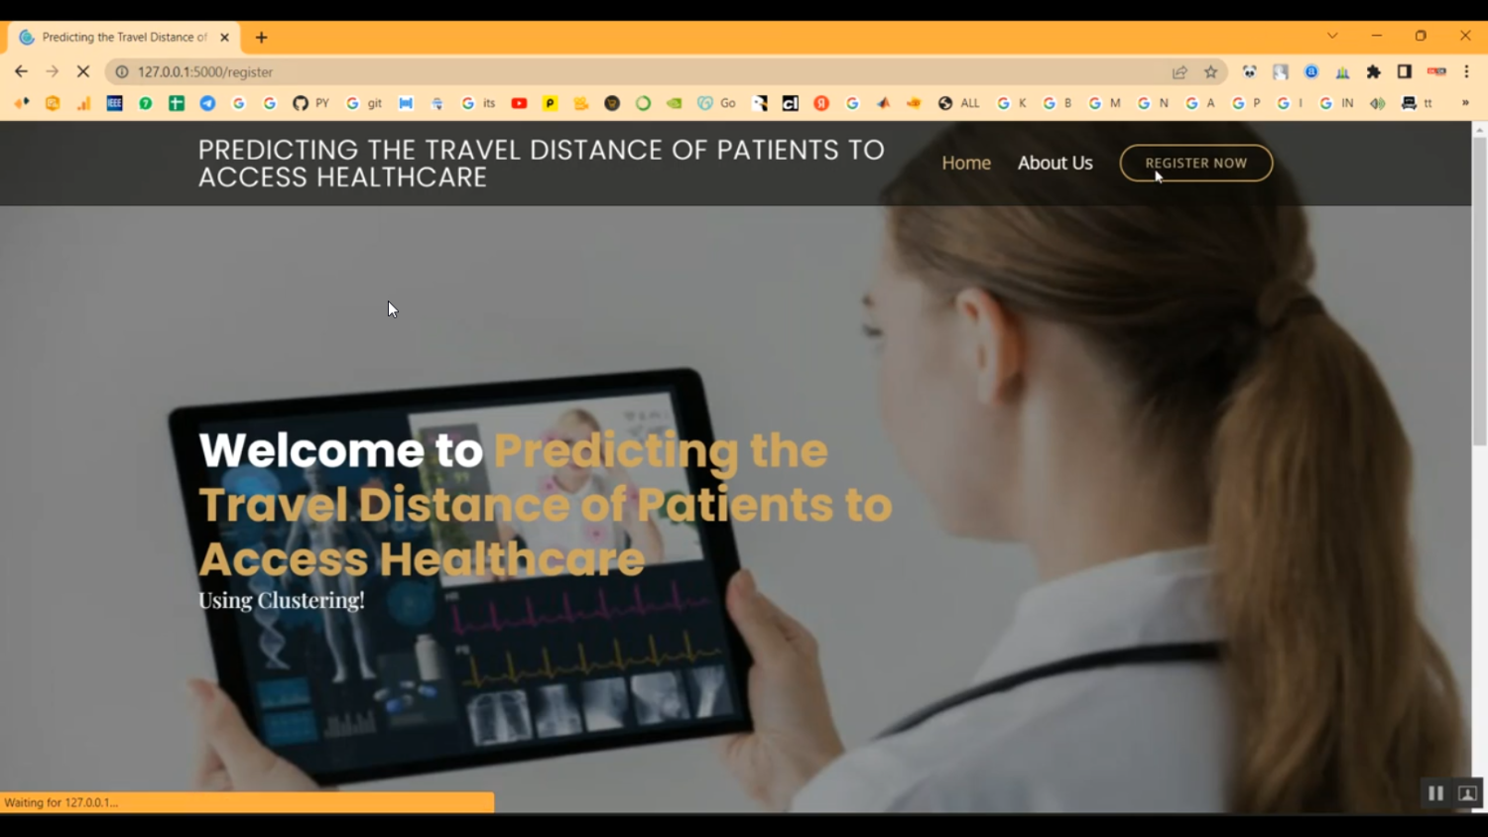Close the 'Predicting the Travel Distance' tab
This screenshot has width=1488, height=837.
224,38
